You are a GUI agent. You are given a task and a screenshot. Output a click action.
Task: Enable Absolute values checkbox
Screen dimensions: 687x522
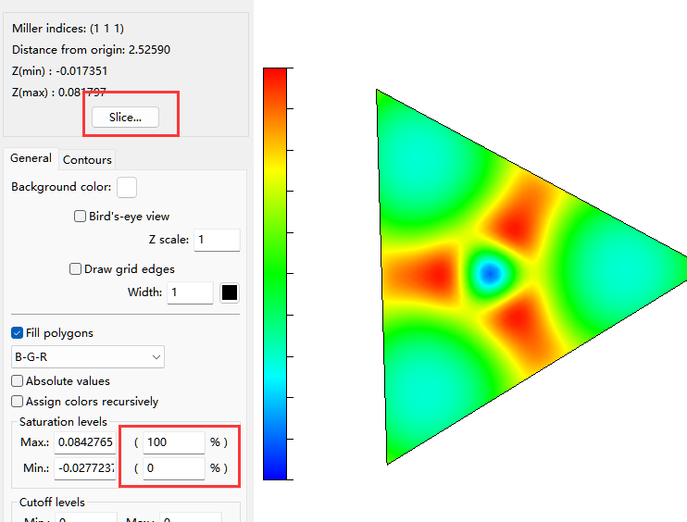17,381
